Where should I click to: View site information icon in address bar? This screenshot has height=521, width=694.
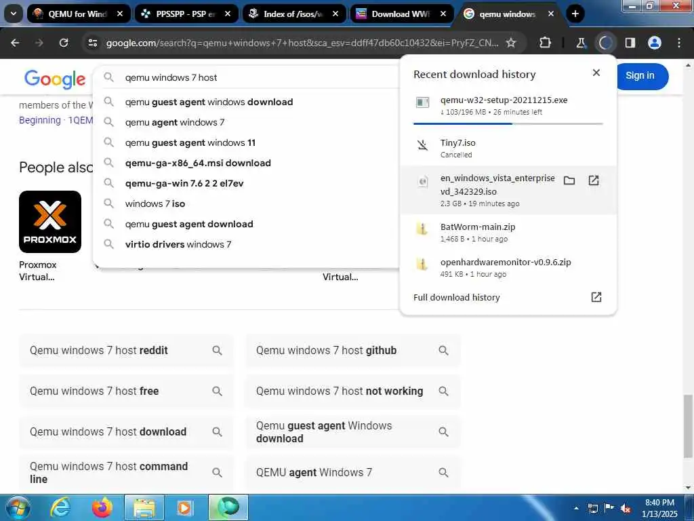92,43
